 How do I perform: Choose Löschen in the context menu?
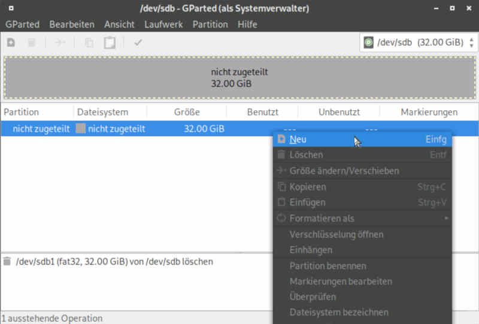(362, 155)
